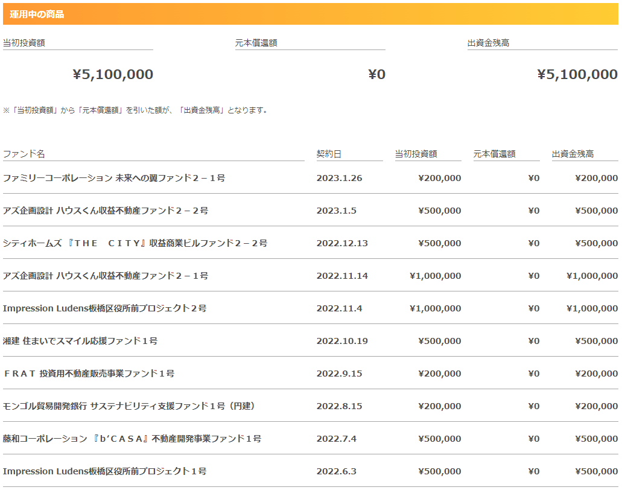This screenshot has width=622, height=490.
Task: Click the ファンド名 column header
Action: click(24, 154)
